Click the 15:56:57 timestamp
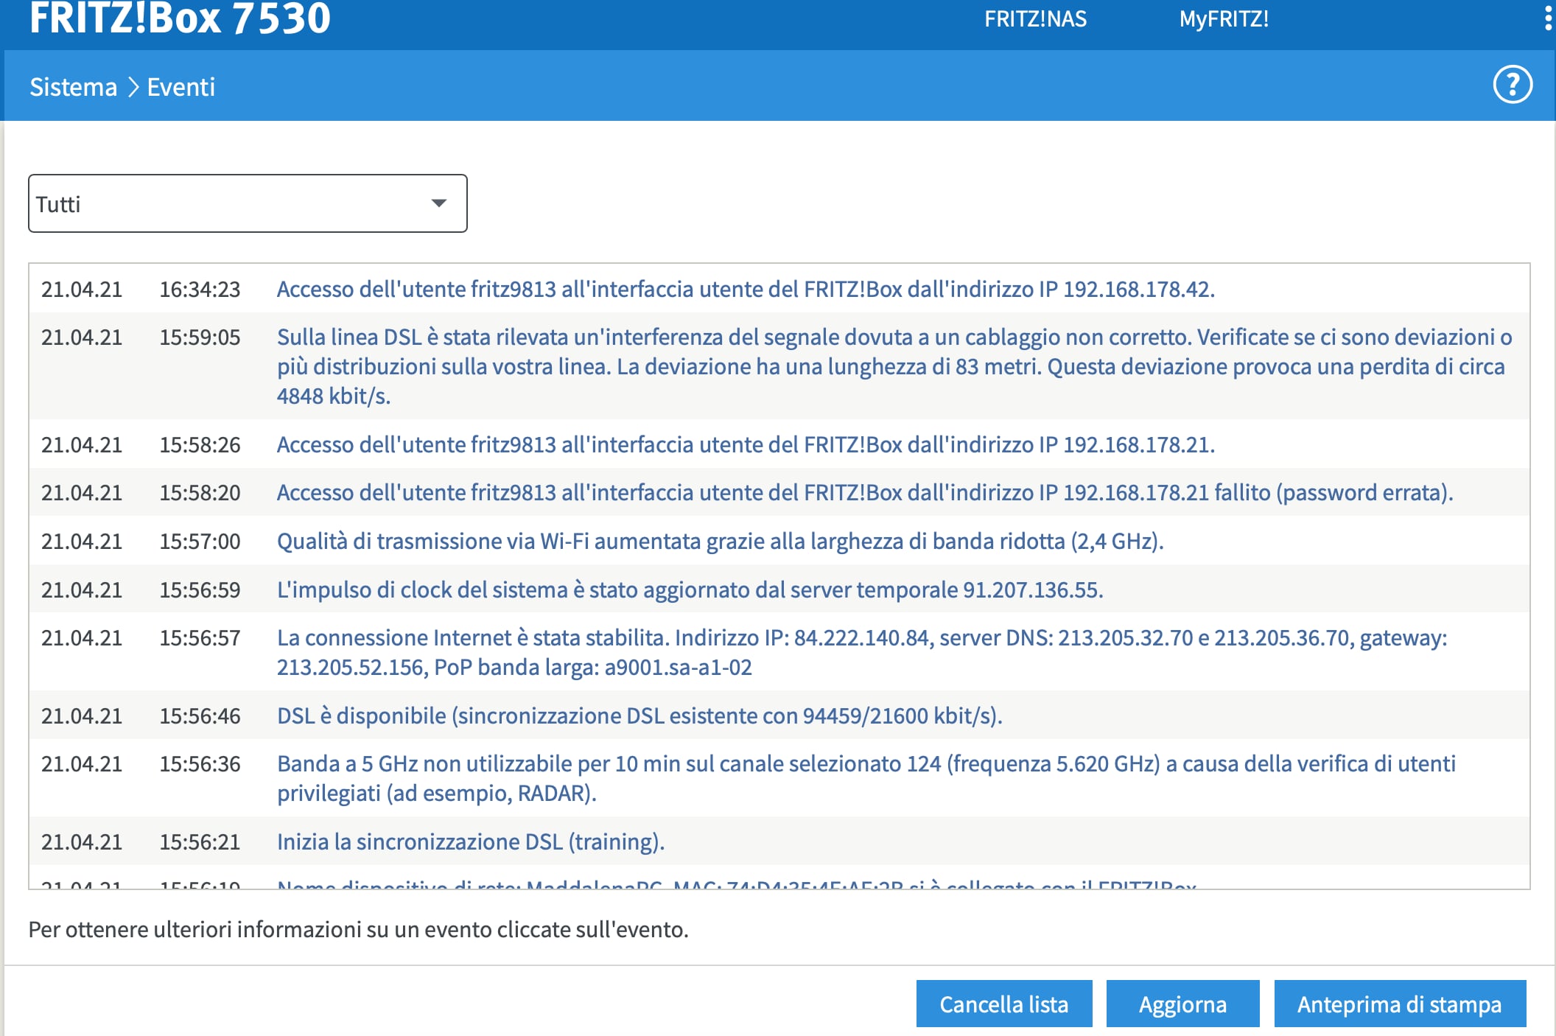The width and height of the screenshot is (1556, 1036). click(200, 637)
